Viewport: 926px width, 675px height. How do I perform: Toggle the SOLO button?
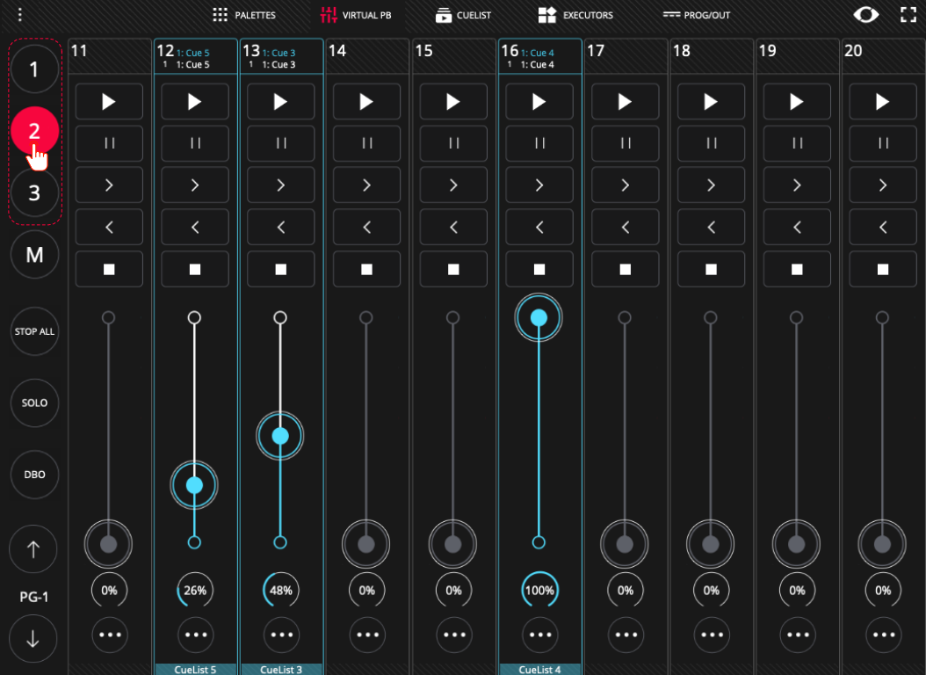[34, 403]
